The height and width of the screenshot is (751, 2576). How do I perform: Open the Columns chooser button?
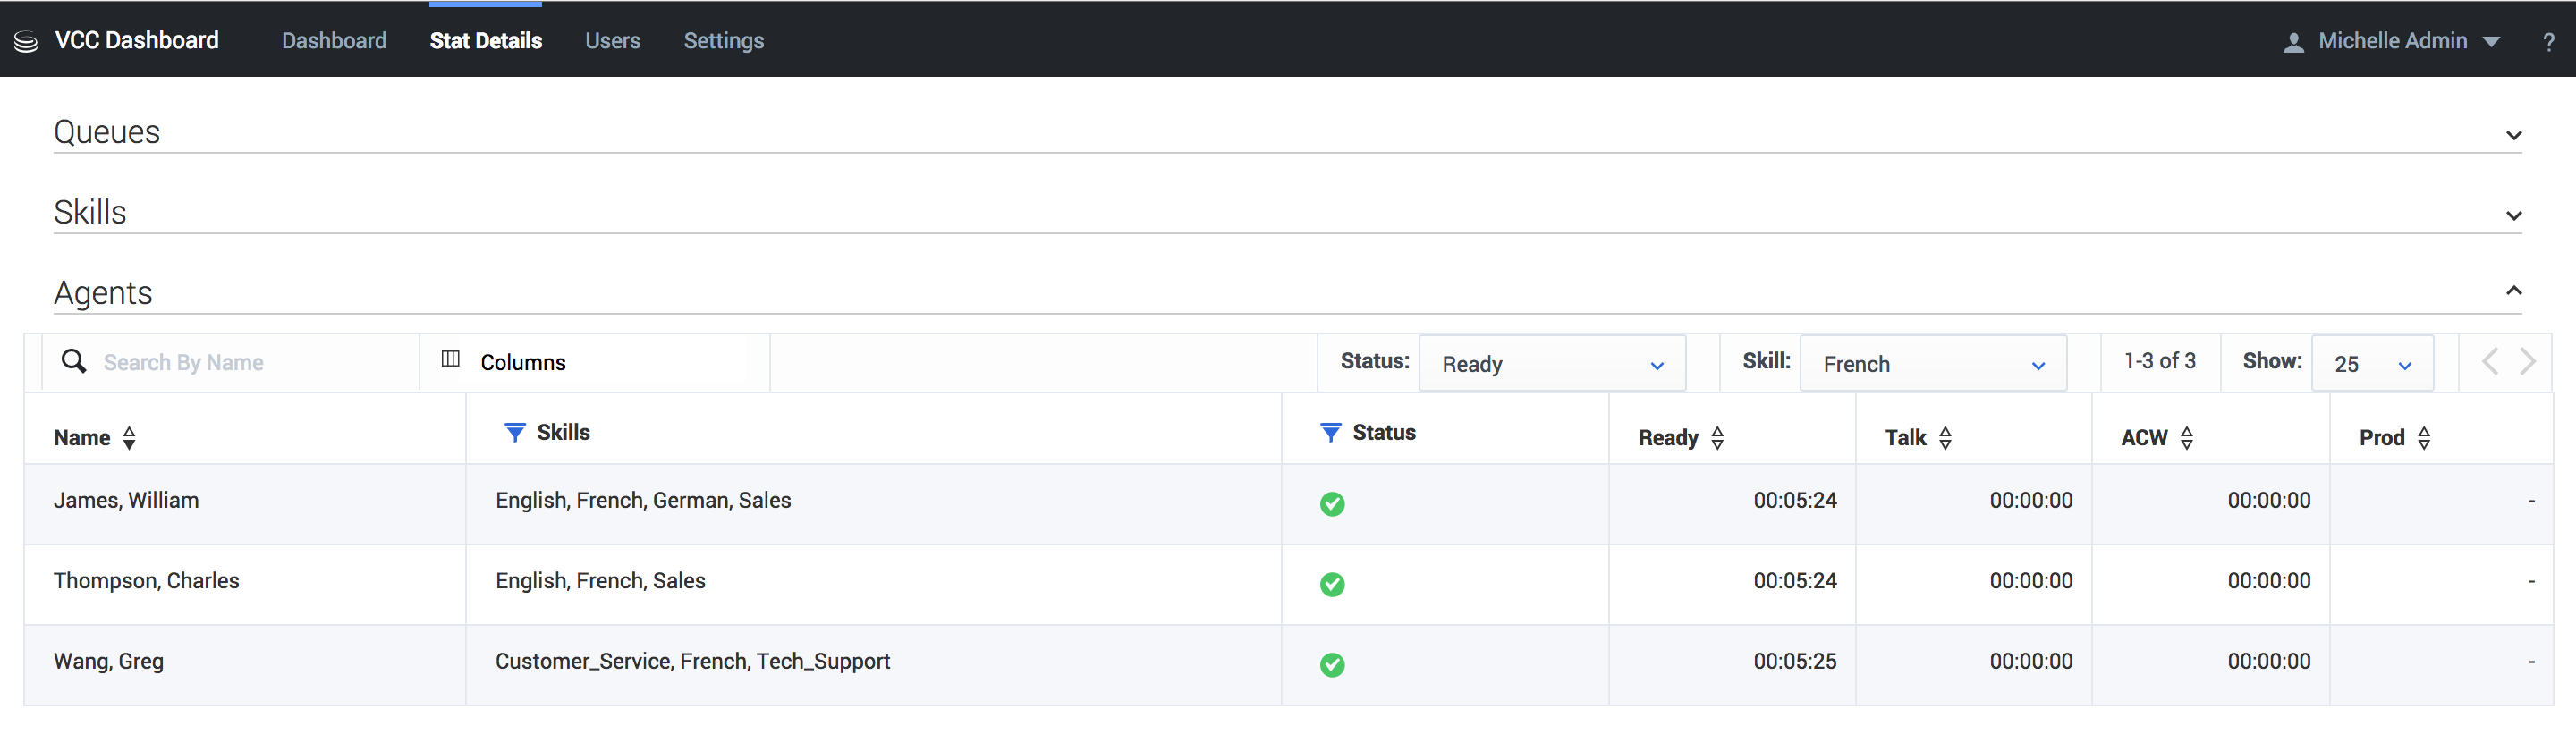504,362
